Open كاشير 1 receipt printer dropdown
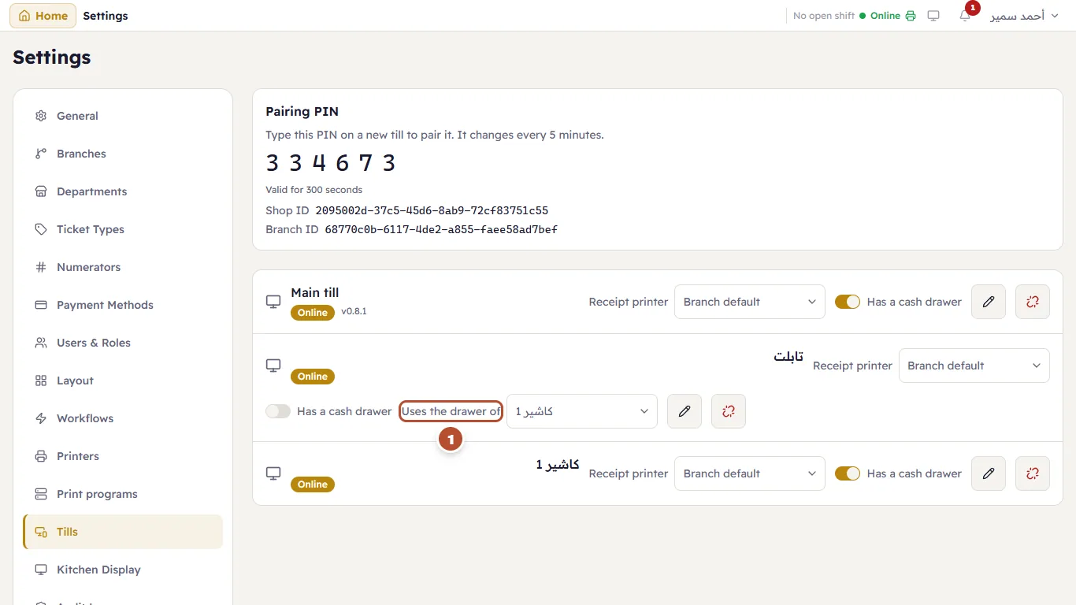Image resolution: width=1076 pixels, height=605 pixels. click(x=750, y=473)
